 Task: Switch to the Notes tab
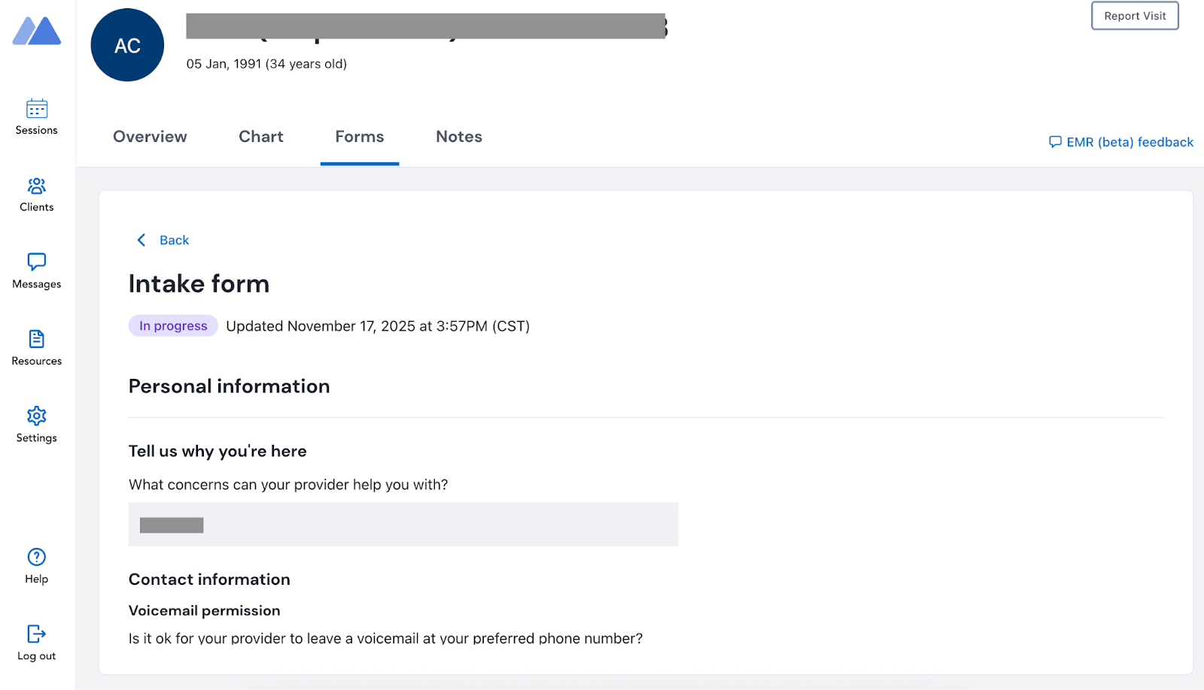click(x=459, y=137)
